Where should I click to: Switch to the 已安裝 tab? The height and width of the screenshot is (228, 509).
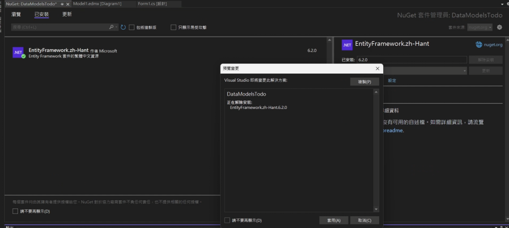coord(42,14)
